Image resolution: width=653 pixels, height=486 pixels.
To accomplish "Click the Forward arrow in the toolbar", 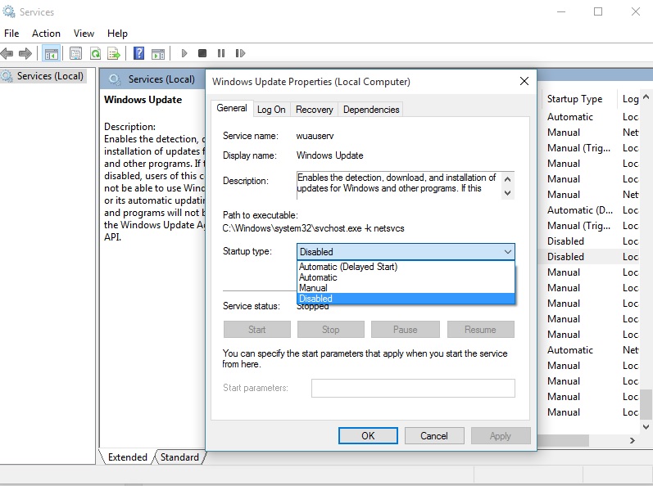I will [x=25, y=54].
